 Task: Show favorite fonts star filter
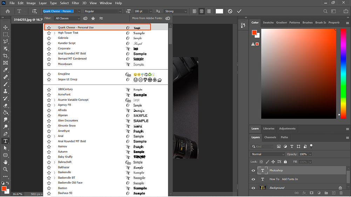click(x=93, y=18)
